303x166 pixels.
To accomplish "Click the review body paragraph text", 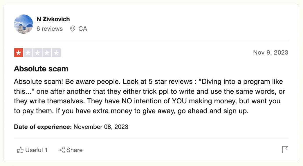I will 149,96.
